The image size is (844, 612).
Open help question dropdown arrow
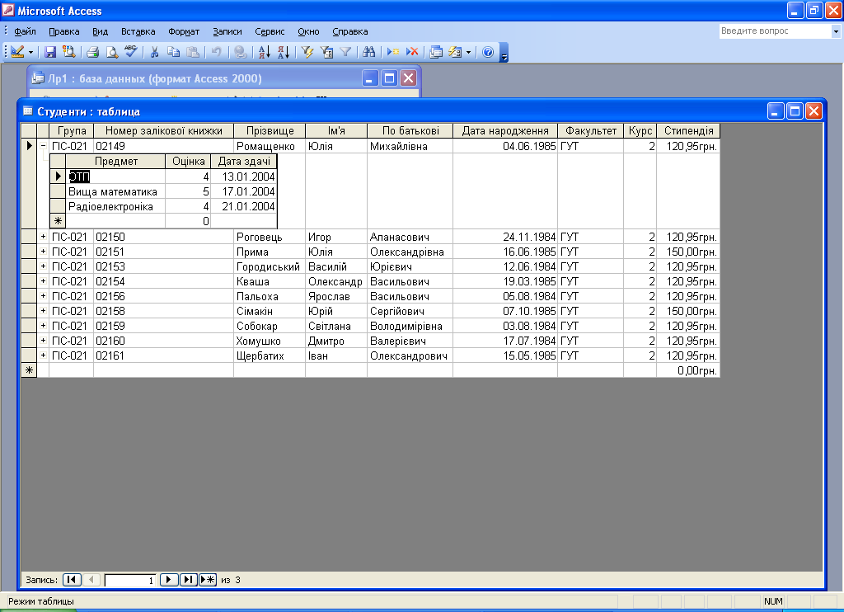(x=836, y=31)
